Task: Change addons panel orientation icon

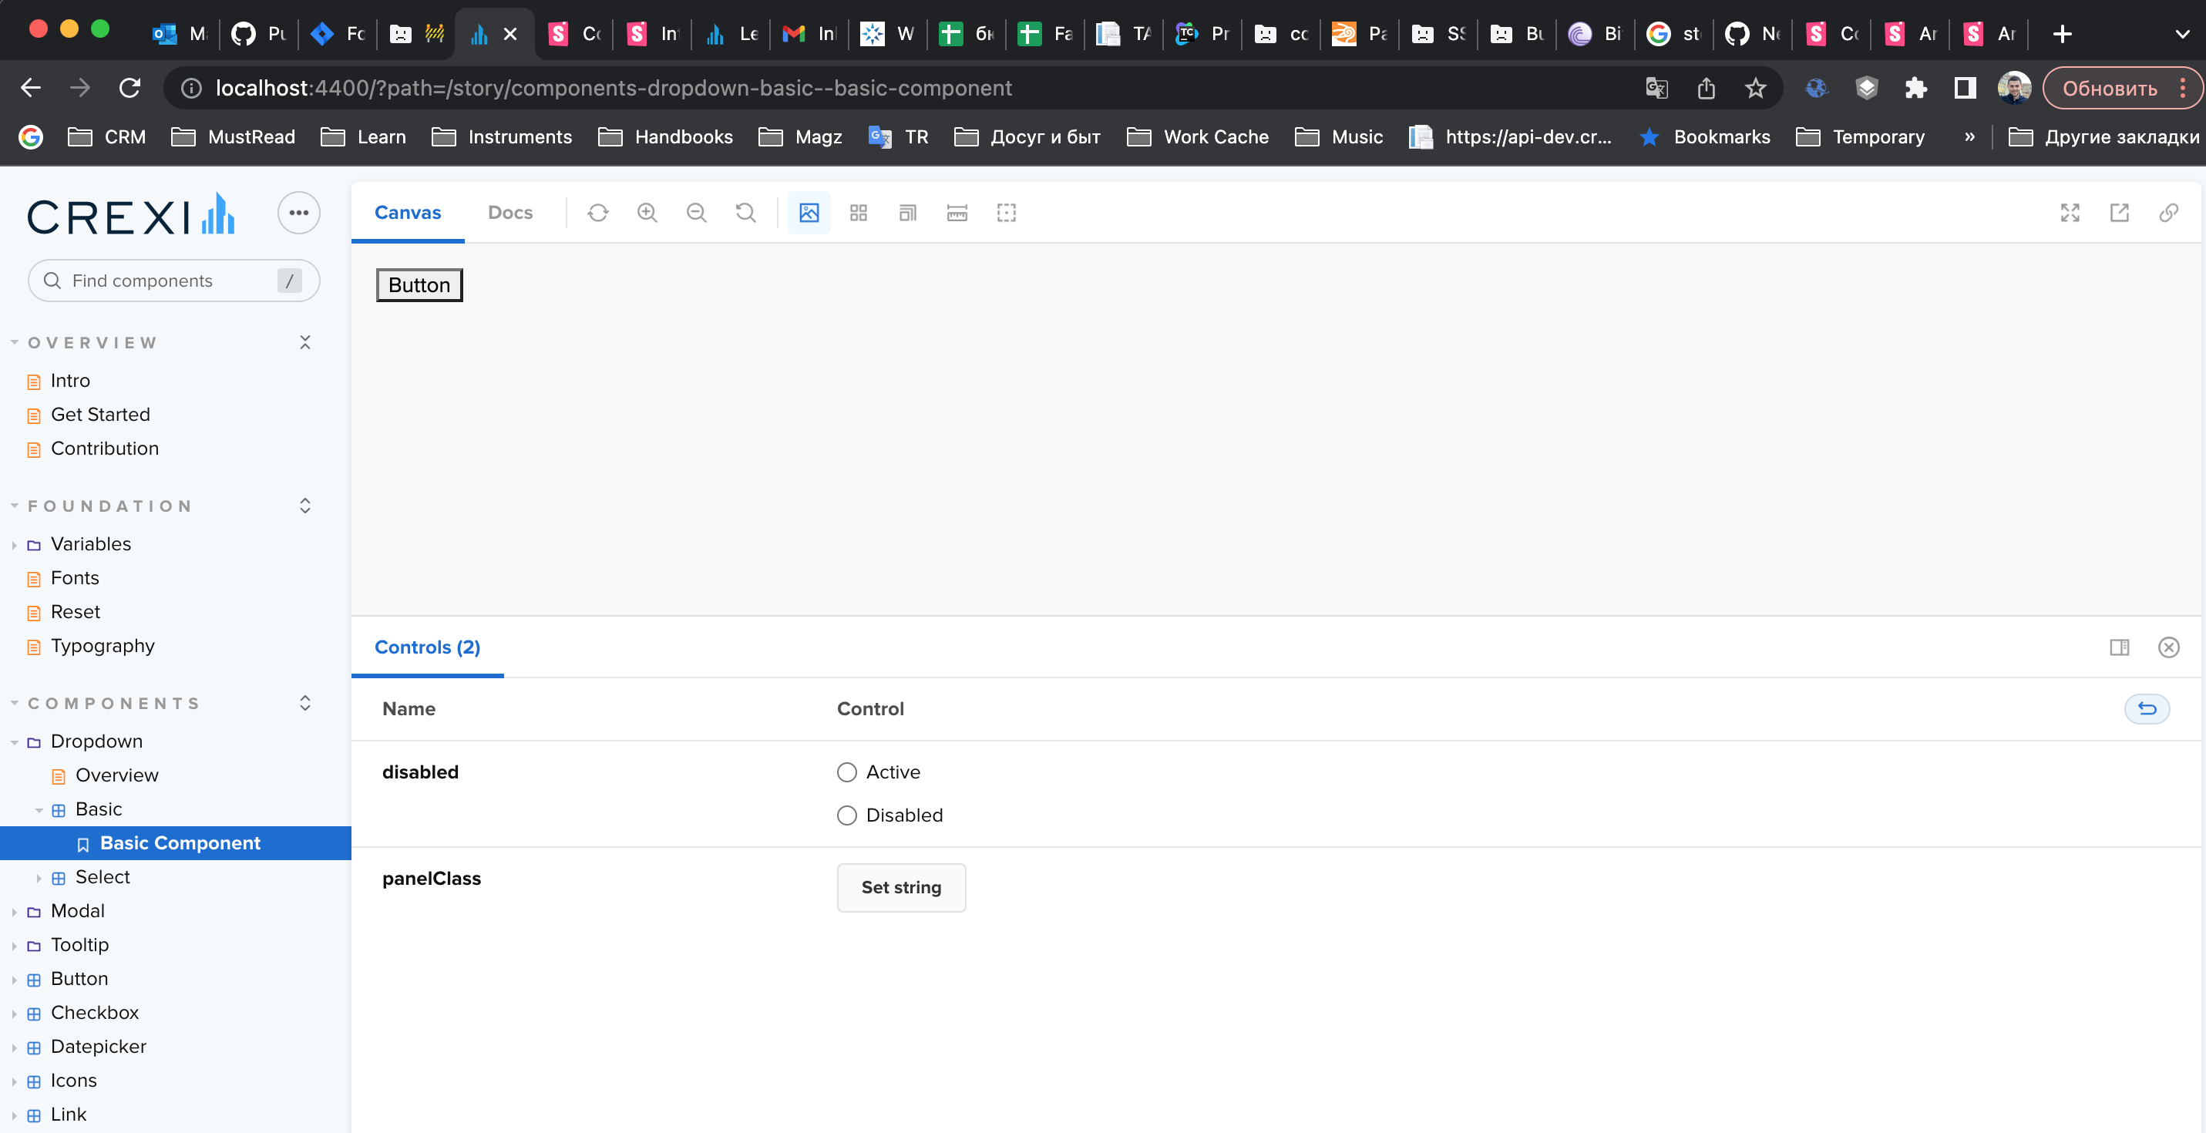Action: (2120, 647)
